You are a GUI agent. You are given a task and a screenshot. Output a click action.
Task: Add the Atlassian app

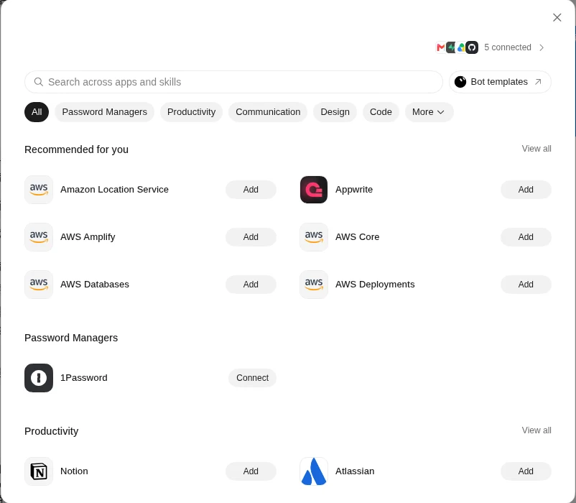tap(526, 471)
